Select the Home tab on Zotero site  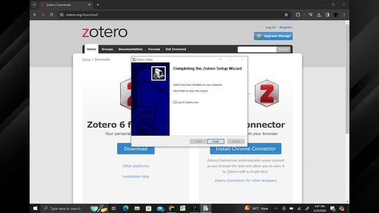[x=91, y=49]
